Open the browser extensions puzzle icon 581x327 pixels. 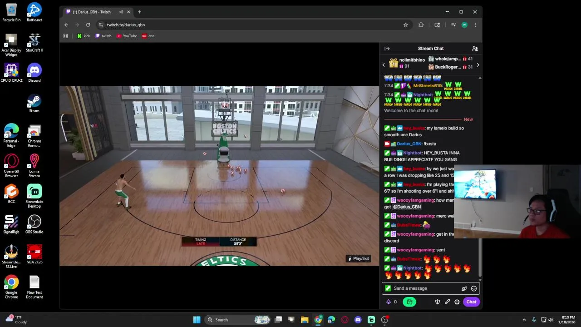[421, 25]
